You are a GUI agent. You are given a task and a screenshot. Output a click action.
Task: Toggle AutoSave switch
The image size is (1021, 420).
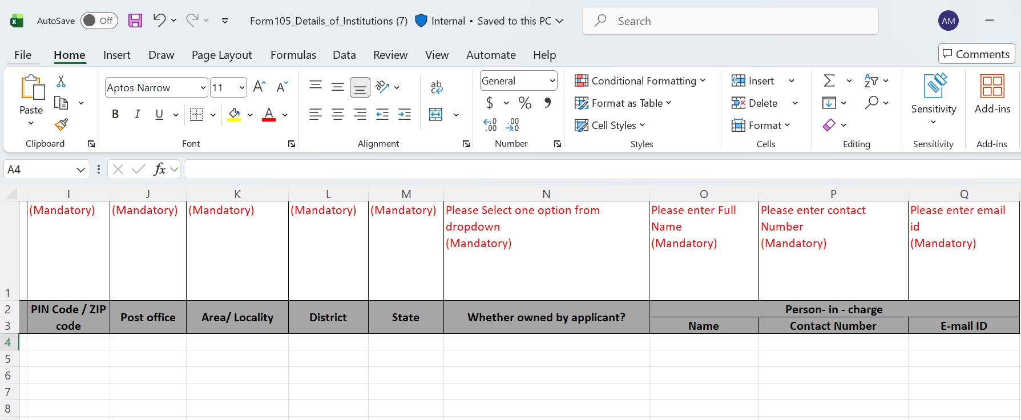[x=99, y=21]
